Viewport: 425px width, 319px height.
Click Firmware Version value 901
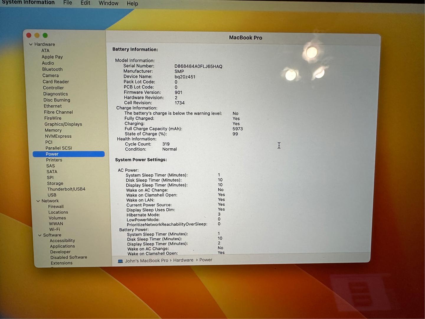(178, 92)
